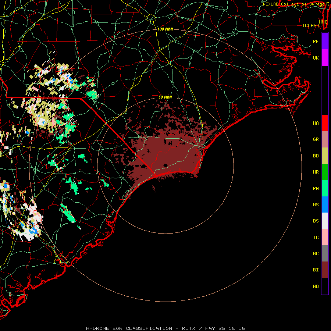This screenshot has height=331, width=331.
Task: Click the KLTX station identifier
Action: pos(189,328)
